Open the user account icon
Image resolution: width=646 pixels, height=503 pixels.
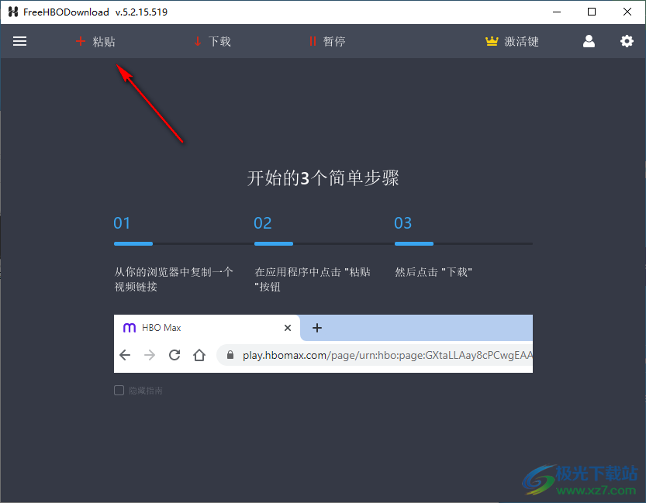tap(589, 41)
